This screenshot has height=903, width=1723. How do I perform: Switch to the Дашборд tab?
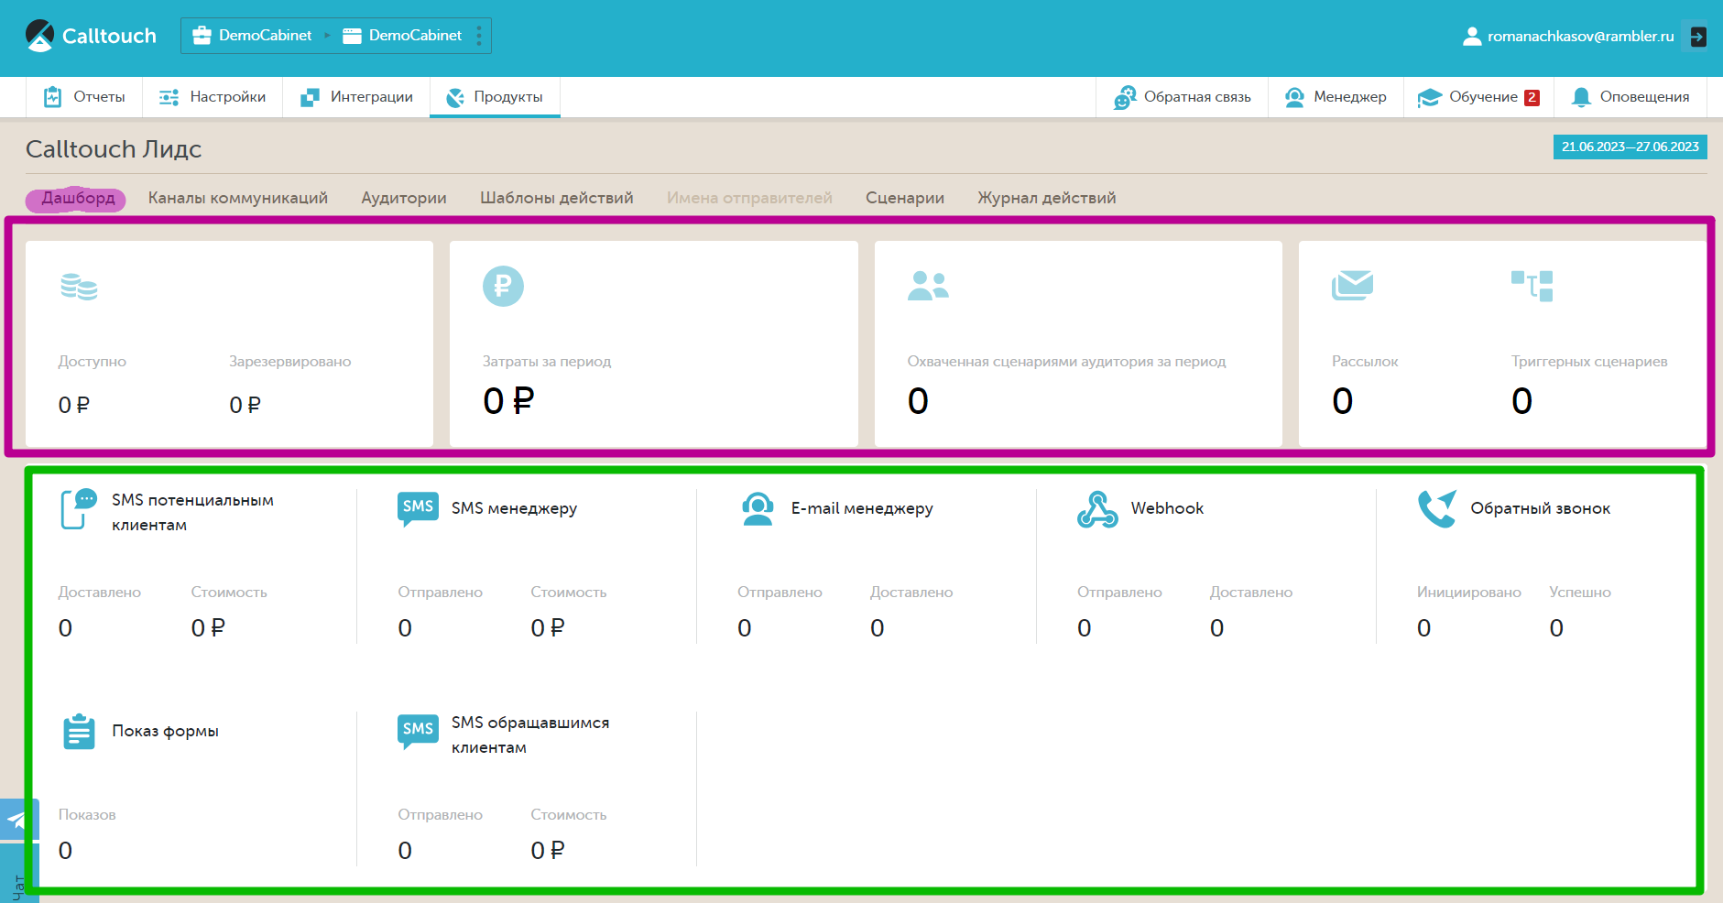click(77, 198)
